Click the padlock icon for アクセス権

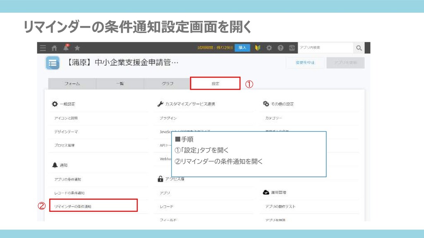[x=160, y=178]
